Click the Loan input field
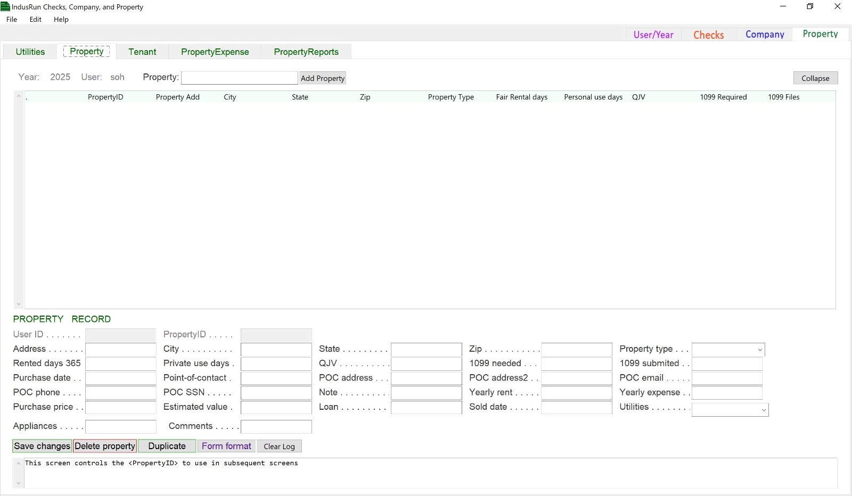This screenshot has width=852, height=496. 427,407
